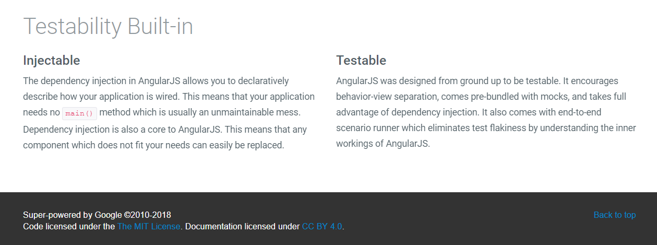Click the Testable section heading
This screenshot has width=657, height=245.
[x=361, y=61]
